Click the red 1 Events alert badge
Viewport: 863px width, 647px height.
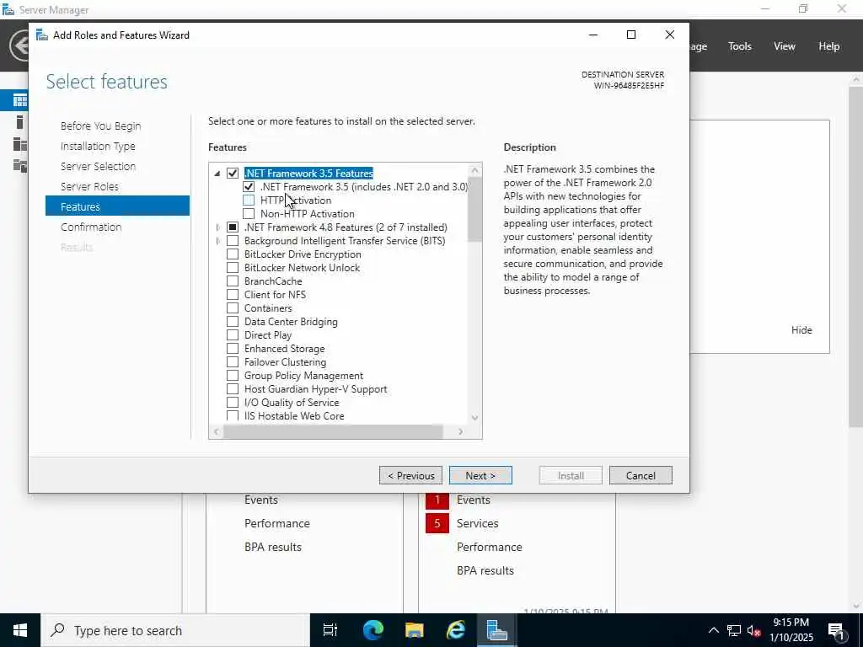[x=437, y=500]
